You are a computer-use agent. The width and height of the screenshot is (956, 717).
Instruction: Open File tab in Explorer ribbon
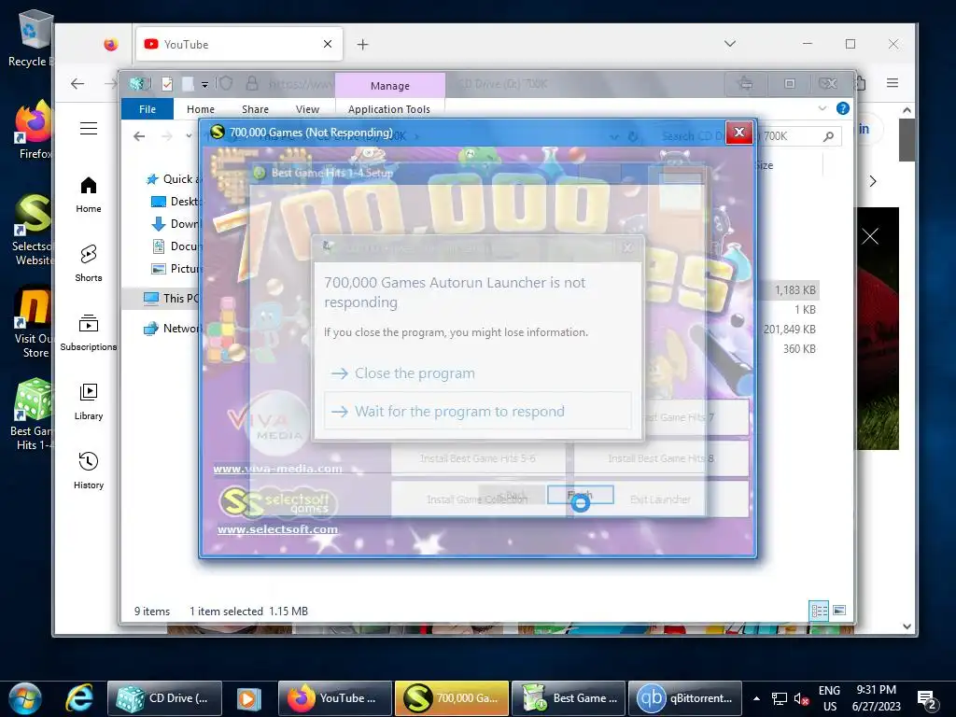[x=147, y=109]
